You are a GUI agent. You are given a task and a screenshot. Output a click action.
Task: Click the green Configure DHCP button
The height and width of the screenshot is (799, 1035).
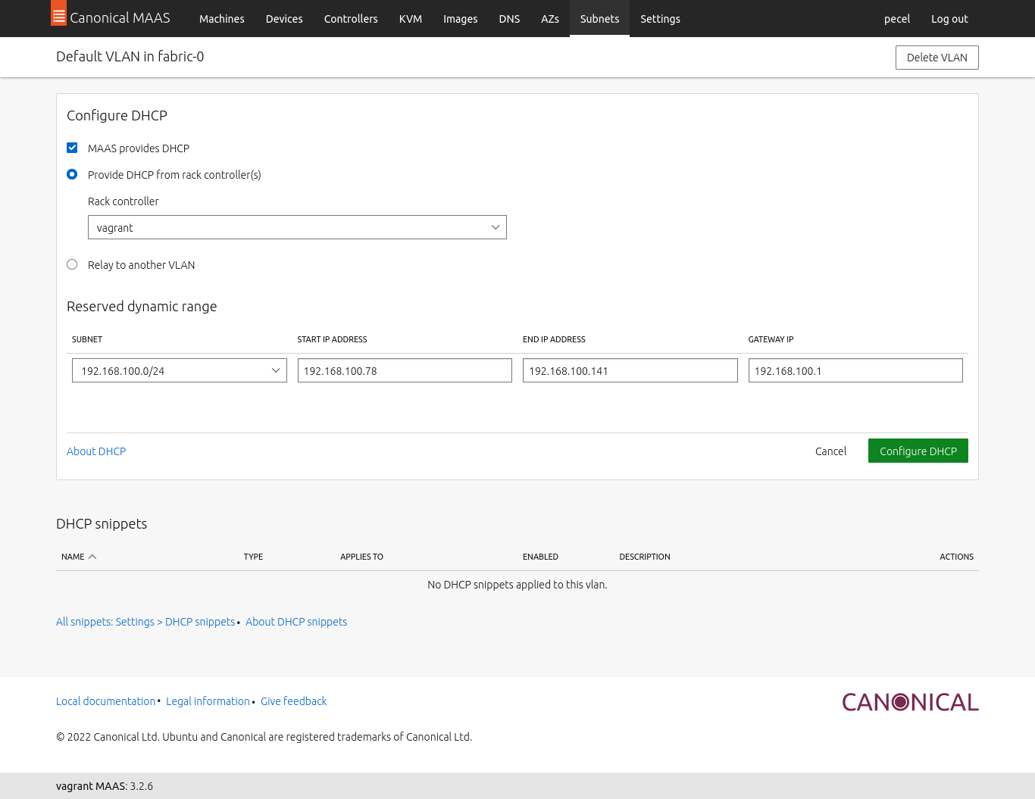click(918, 451)
